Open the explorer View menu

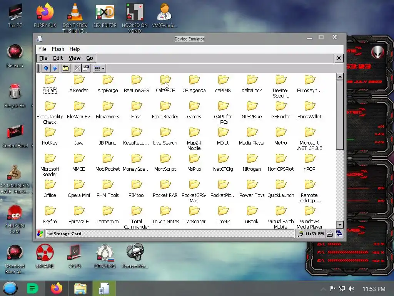pyautogui.click(x=75, y=58)
